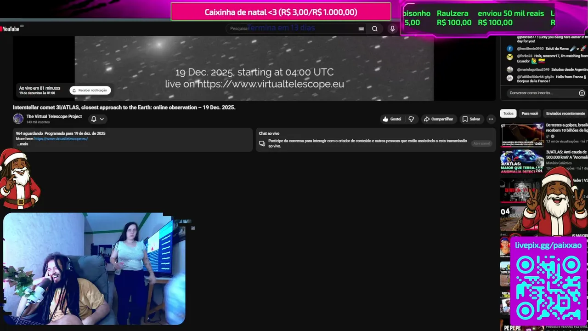The height and width of the screenshot is (331, 588).
Task: Click Receber notificação button on video
Action: click(90, 90)
